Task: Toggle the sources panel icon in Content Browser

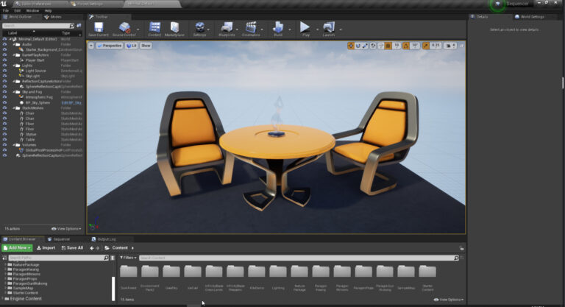Action: point(4,258)
